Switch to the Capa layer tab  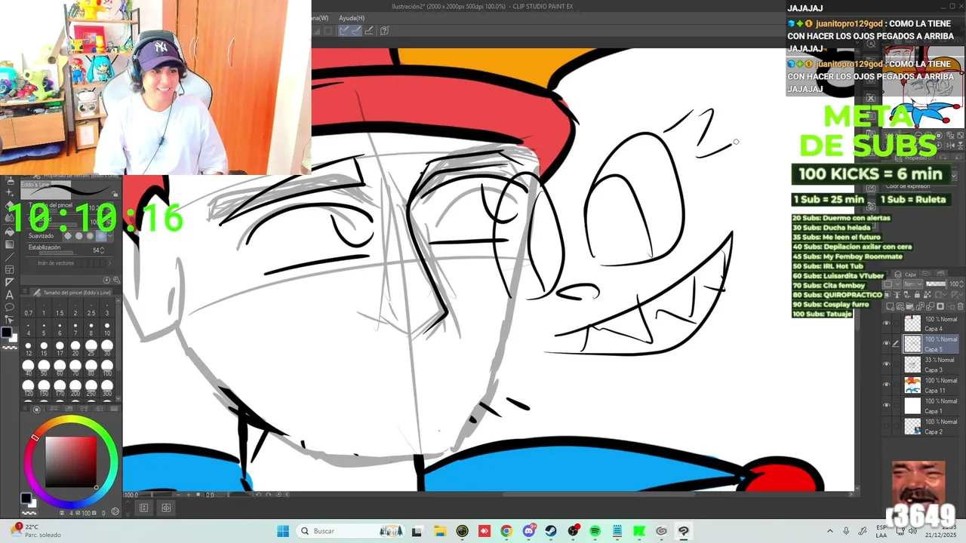[907, 275]
